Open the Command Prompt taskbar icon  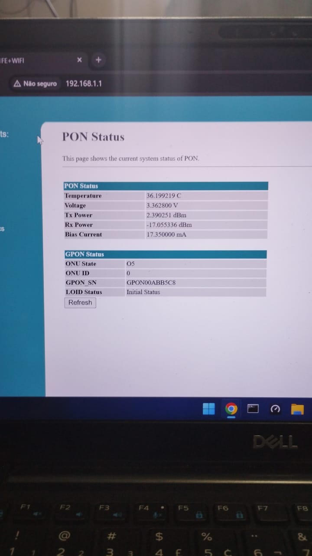(x=253, y=409)
